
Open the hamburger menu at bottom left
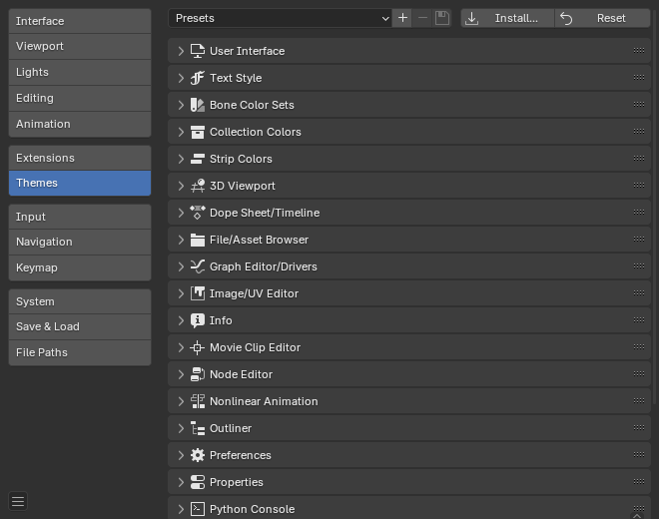[18, 501]
